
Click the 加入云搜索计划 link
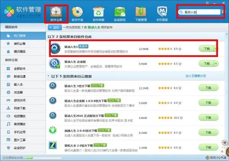[x=195, y=76]
